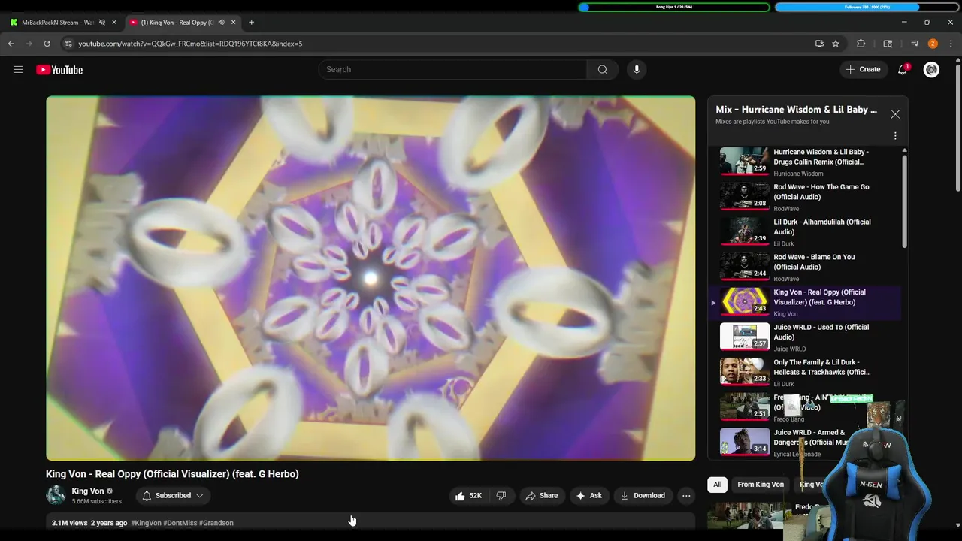Start voice search with microphone icon

tap(637, 69)
